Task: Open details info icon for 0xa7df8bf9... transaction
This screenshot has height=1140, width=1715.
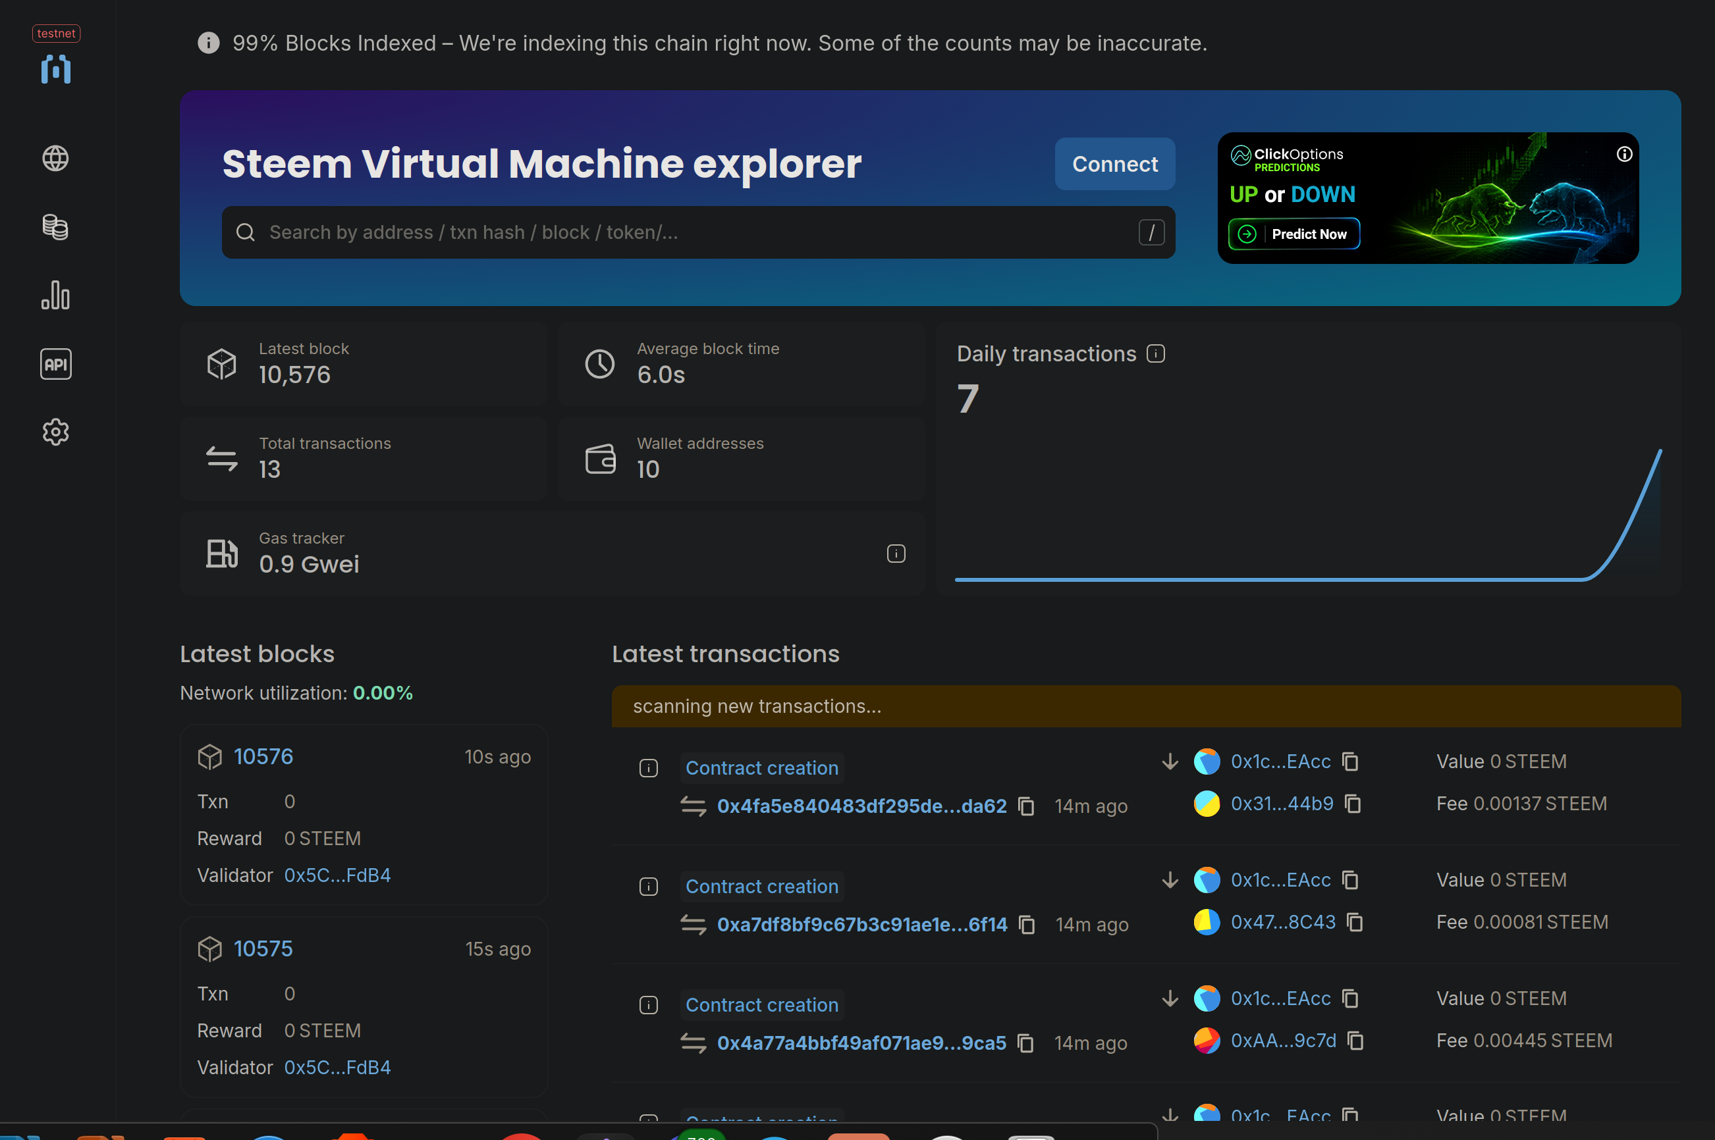Action: 648,886
